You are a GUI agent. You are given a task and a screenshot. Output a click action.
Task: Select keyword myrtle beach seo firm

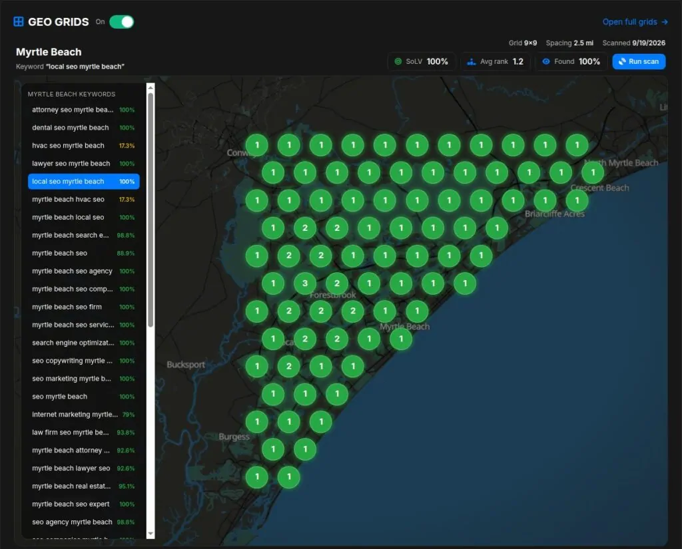tap(83, 307)
